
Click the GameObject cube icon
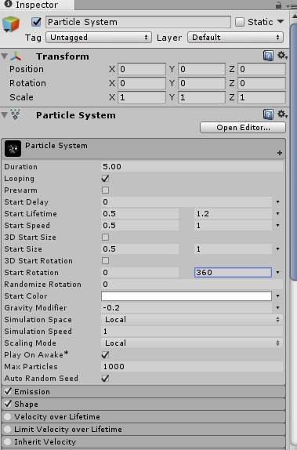(11, 24)
